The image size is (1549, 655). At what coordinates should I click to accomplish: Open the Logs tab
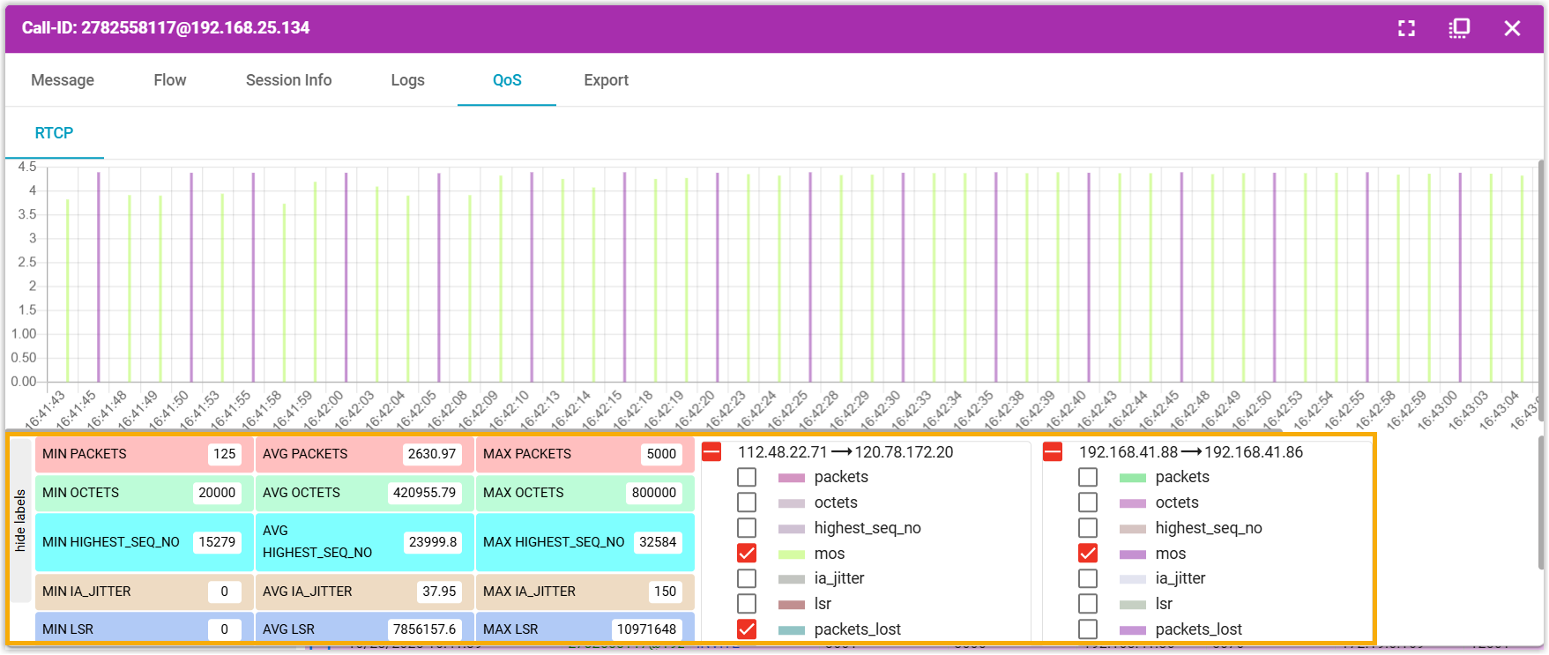[407, 80]
